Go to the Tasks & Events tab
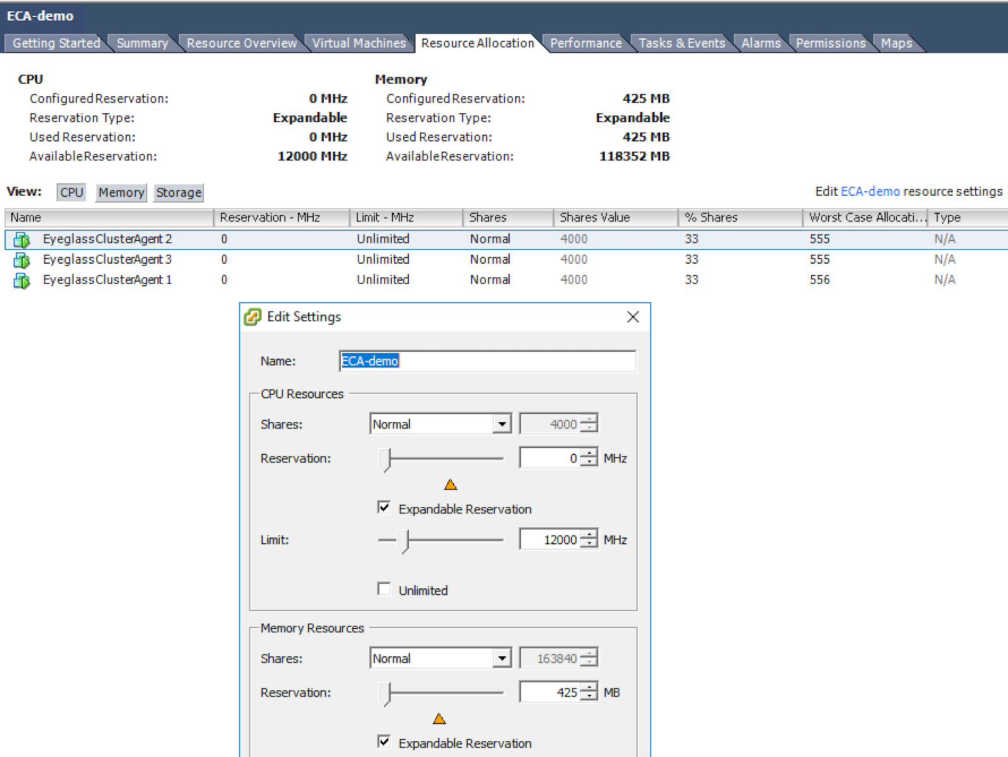 click(x=682, y=43)
